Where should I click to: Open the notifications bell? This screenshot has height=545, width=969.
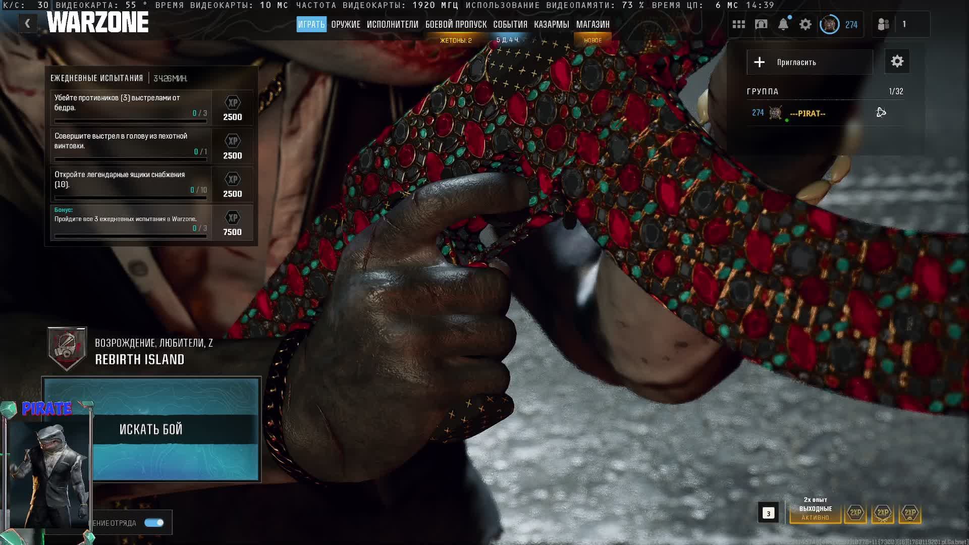tap(783, 24)
